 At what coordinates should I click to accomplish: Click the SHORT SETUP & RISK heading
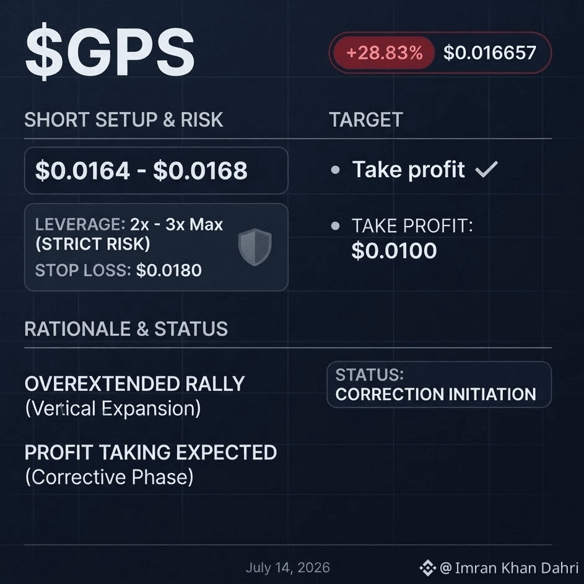tap(124, 120)
